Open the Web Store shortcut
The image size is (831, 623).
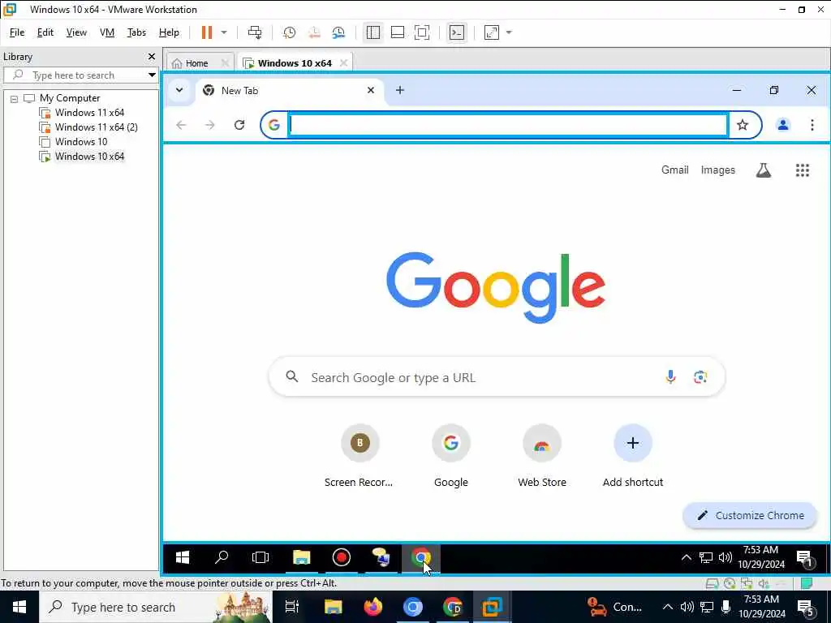point(541,456)
